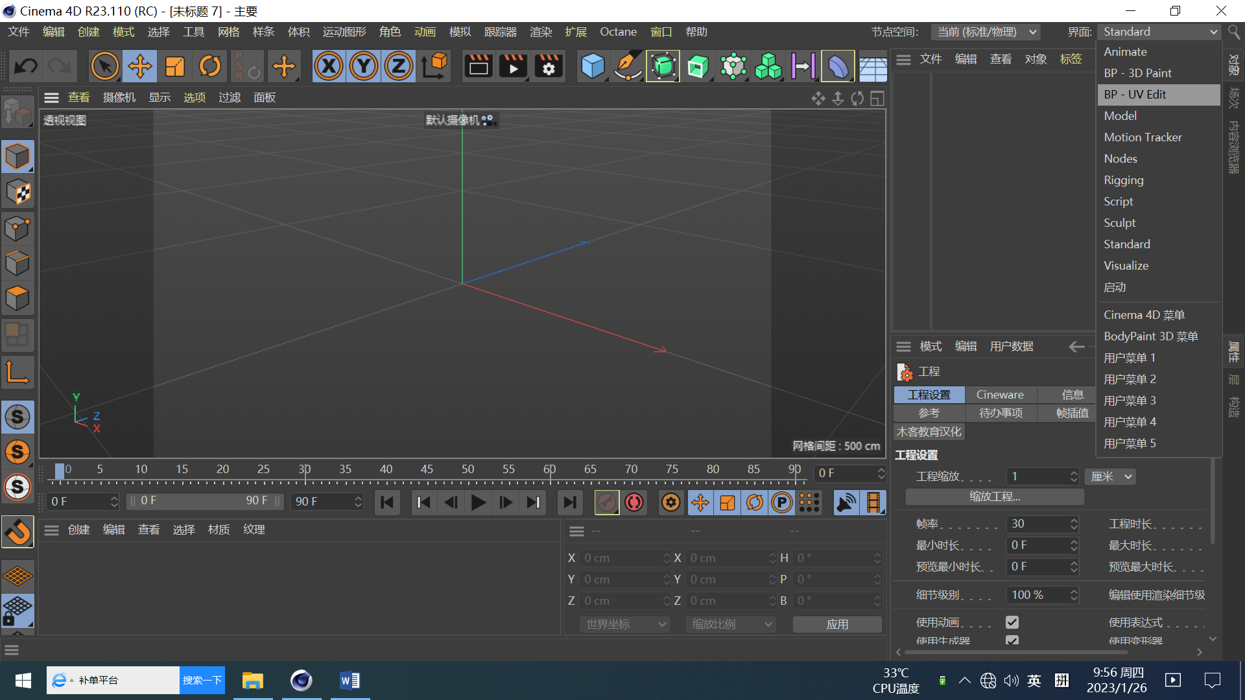Click the Record Active Objects button

point(607,502)
